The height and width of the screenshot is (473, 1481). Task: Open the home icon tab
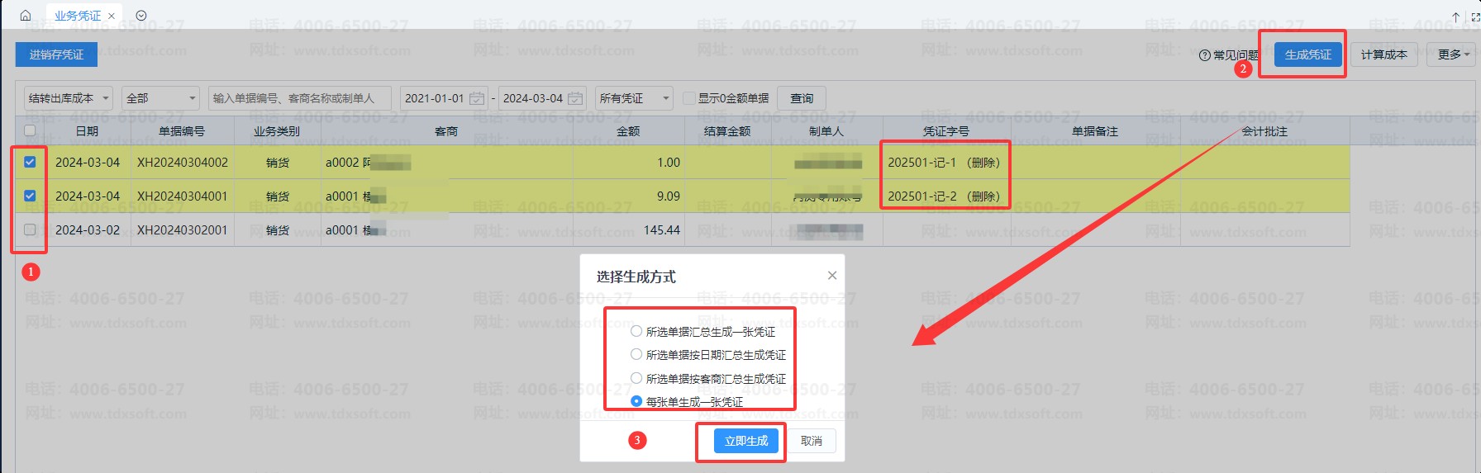click(26, 16)
